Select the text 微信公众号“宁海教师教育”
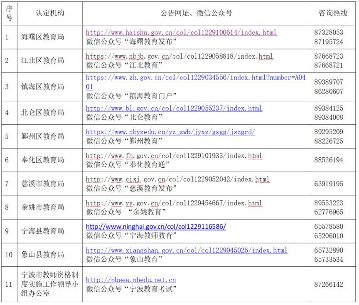Screen dimensions: 359x305 pyautogui.click(x=131, y=236)
